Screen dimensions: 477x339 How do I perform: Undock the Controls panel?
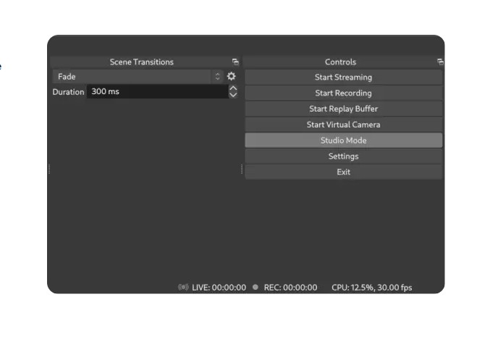coord(440,62)
